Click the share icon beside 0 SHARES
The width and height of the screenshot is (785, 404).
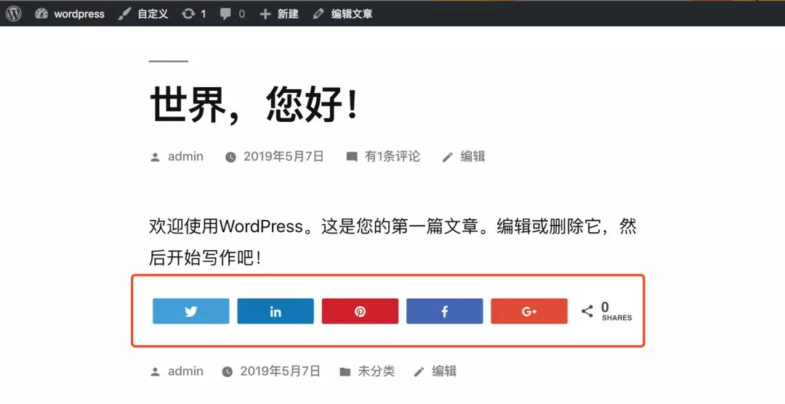(x=587, y=311)
